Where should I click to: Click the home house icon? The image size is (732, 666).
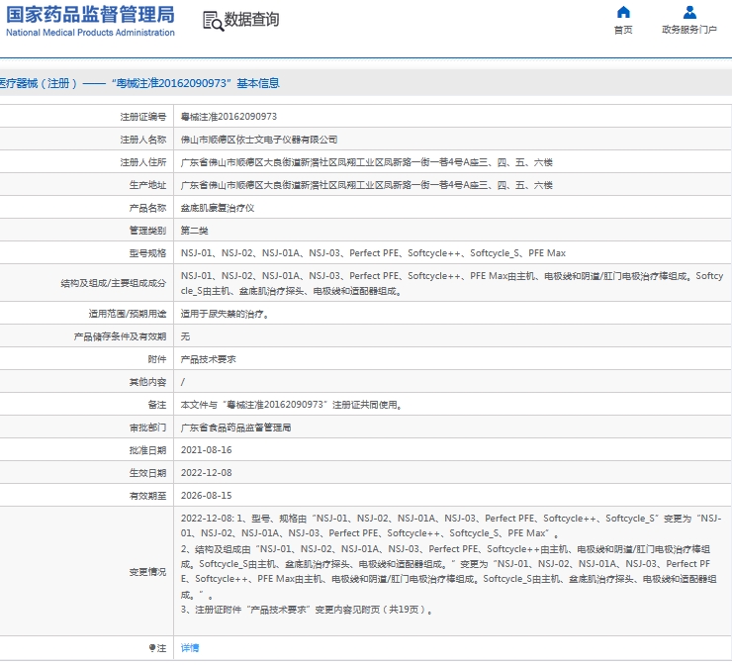click(623, 12)
